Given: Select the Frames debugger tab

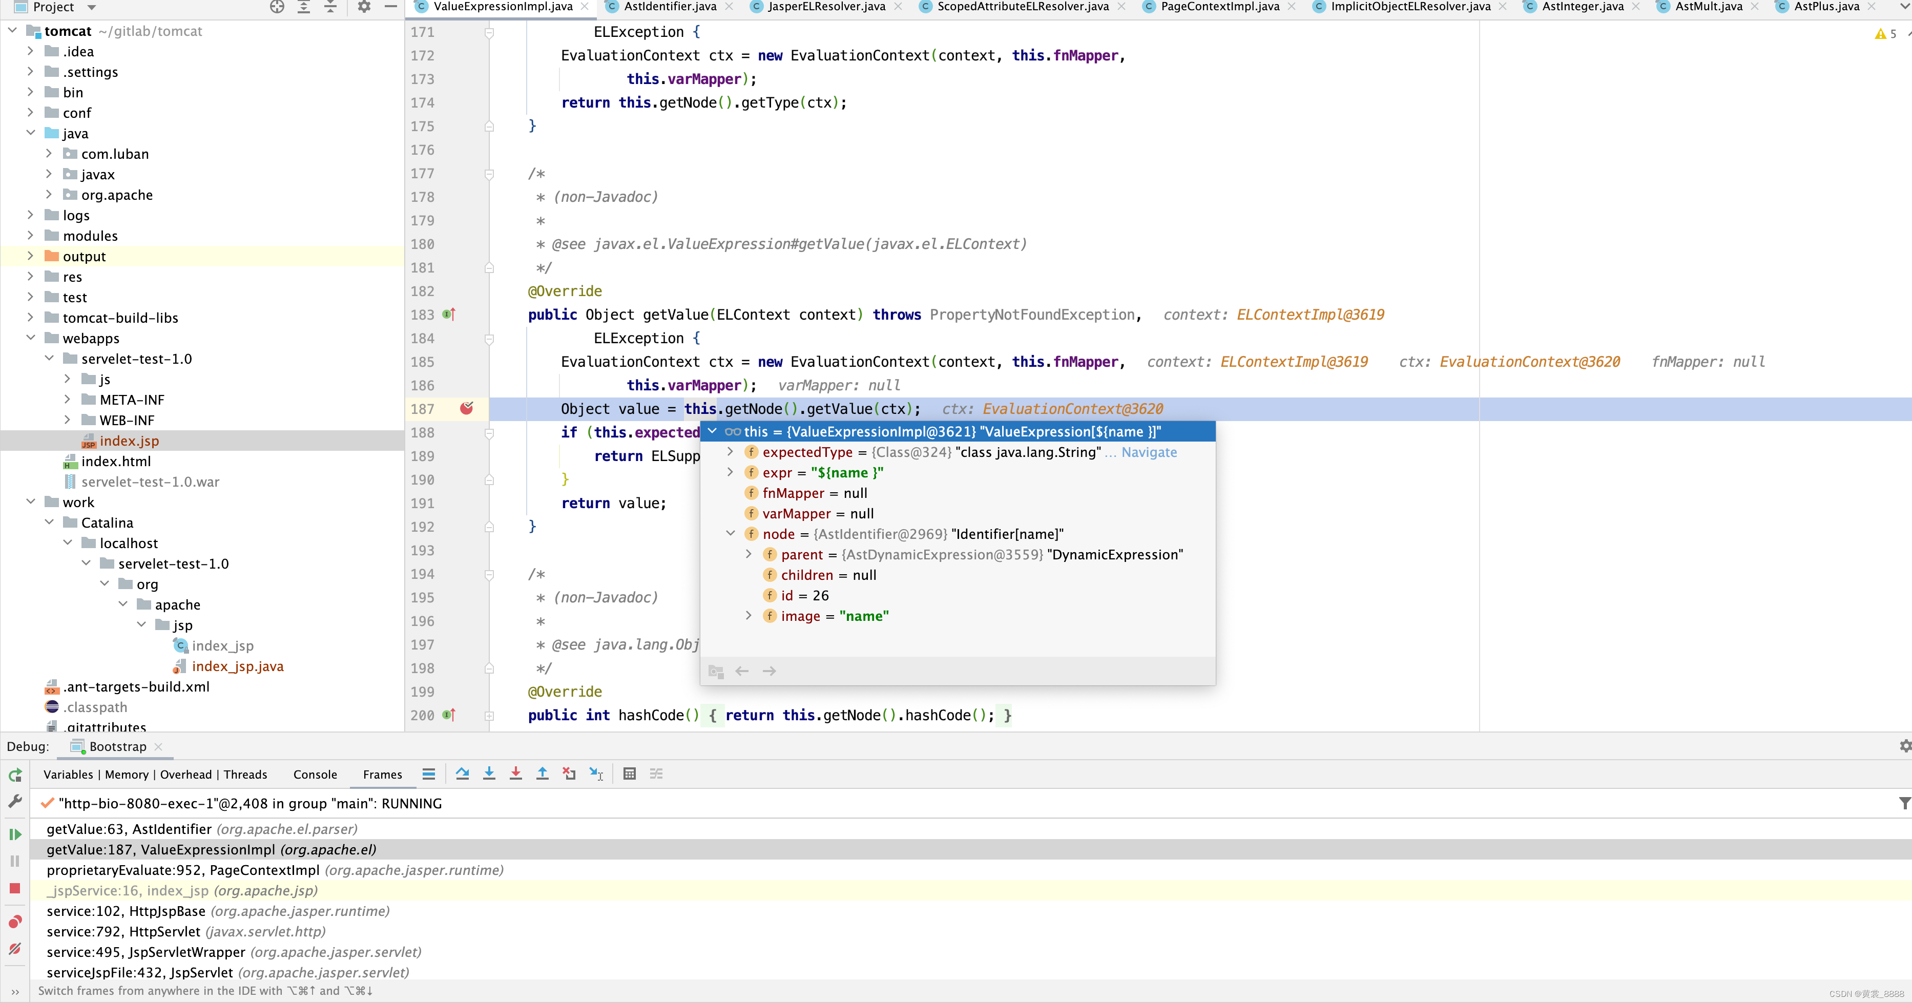Looking at the screenshot, I should click(382, 774).
